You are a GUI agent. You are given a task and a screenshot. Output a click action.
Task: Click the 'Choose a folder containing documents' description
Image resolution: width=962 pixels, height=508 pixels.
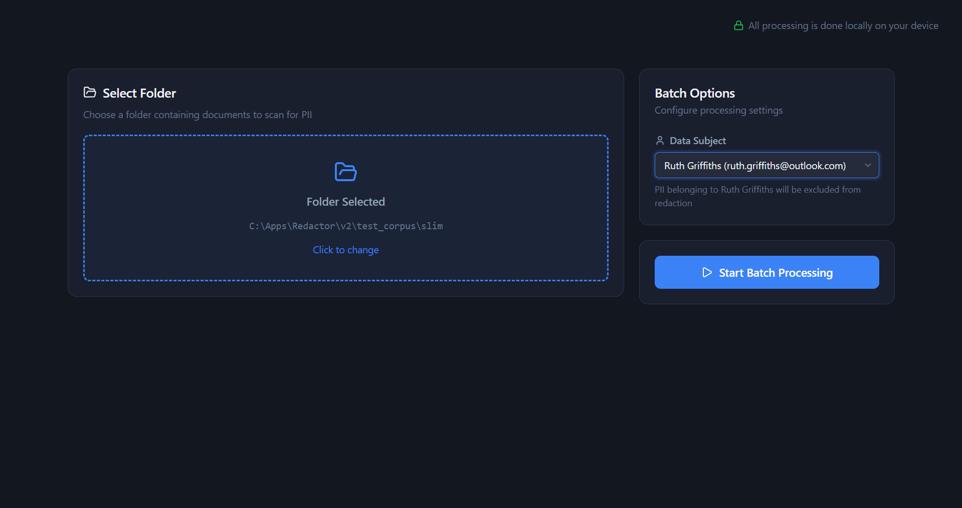point(197,115)
